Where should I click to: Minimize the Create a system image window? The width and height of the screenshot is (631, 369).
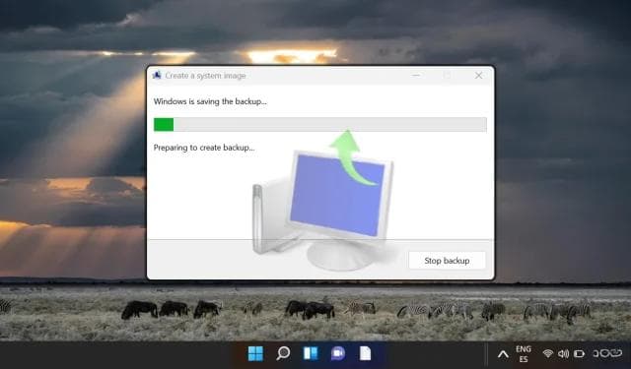(x=416, y=75)
